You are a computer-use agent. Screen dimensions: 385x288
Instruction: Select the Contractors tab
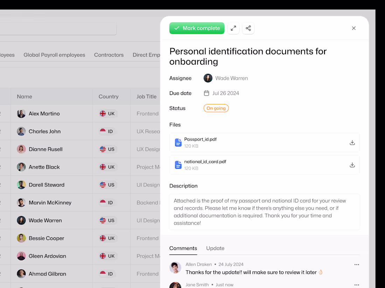pyautogui.click(x=109, y=55)
